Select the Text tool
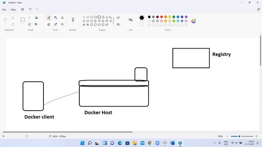Image resolution: width=262 pixels, height=147 pixels. 62,18
